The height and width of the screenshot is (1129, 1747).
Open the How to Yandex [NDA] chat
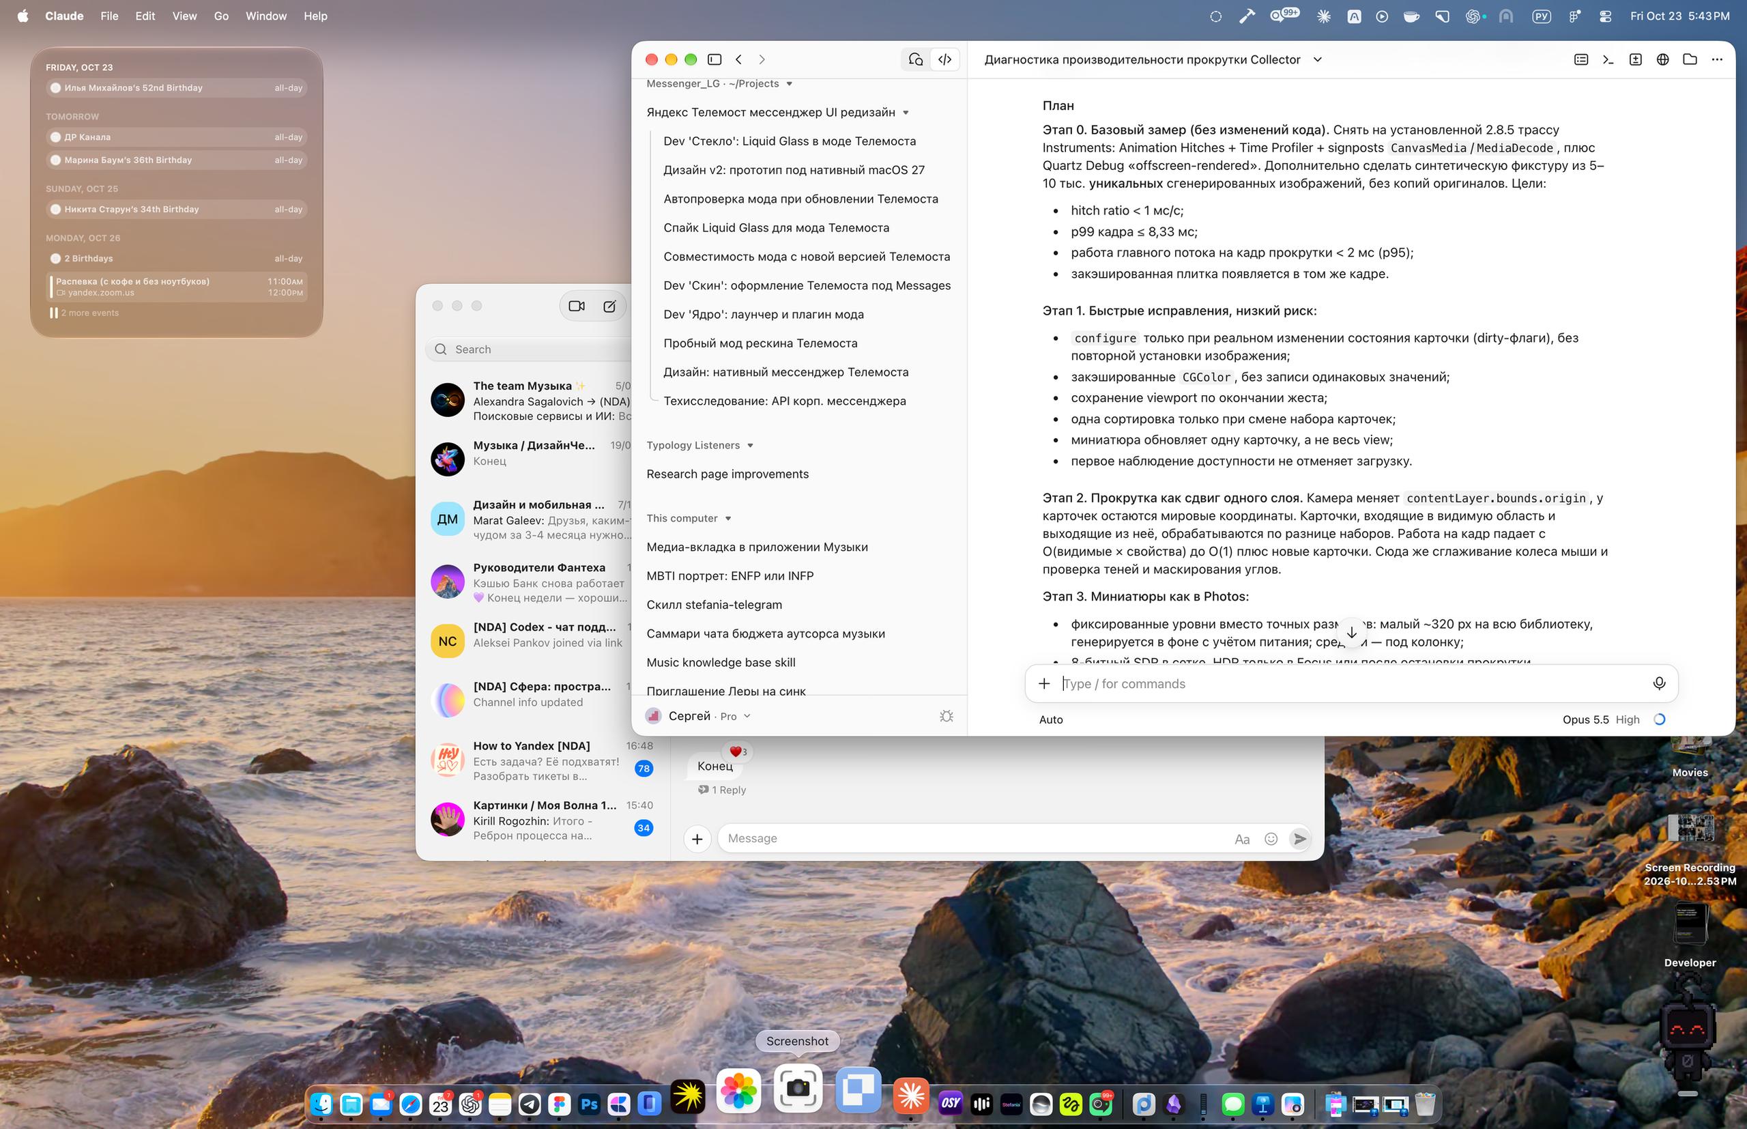(x=543, y=761)
